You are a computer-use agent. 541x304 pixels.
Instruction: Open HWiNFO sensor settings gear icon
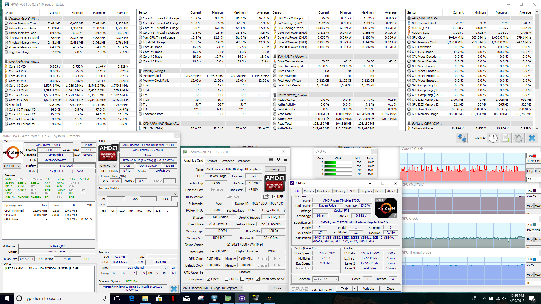(518, 138)
